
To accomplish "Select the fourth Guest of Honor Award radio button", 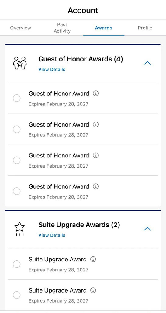I will point(17,191).
